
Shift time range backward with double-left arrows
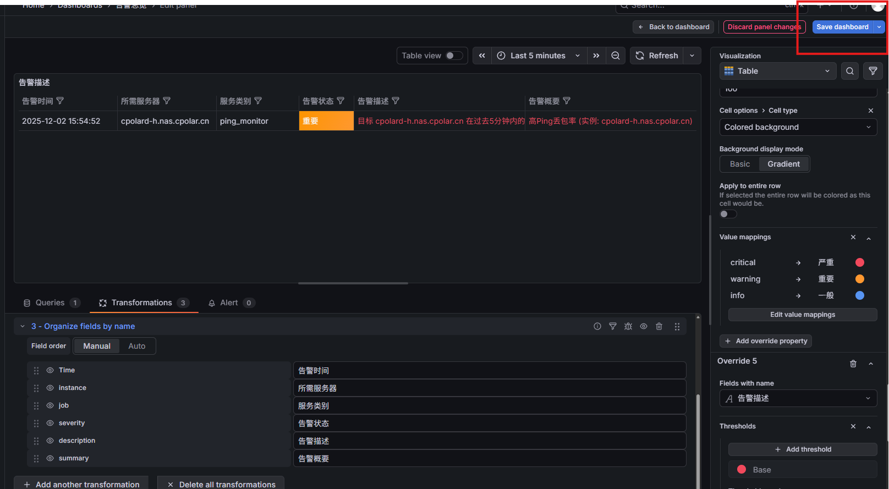click(x=482, y=56)
